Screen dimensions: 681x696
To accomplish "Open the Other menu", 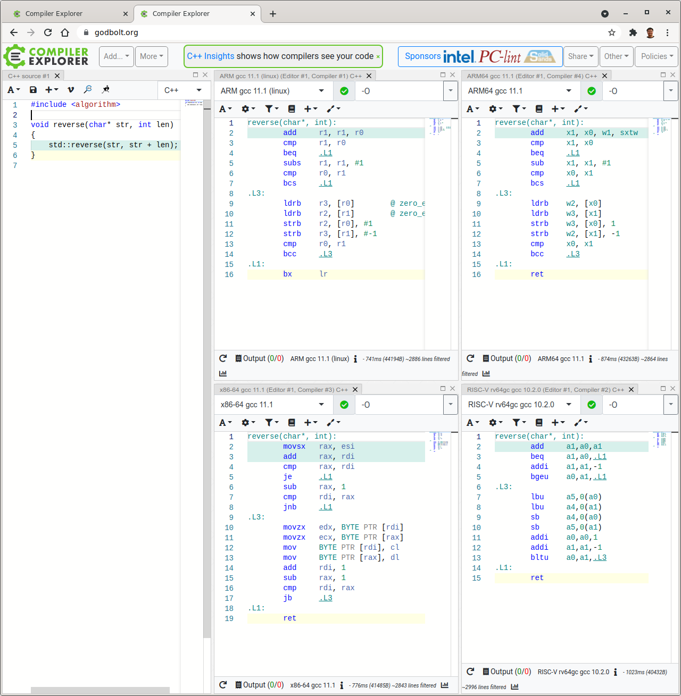I will pos(616,56).
